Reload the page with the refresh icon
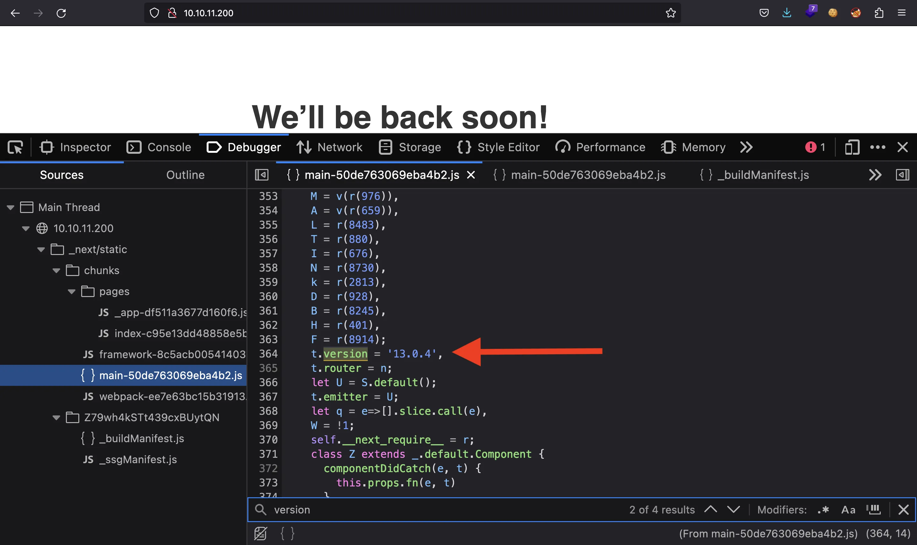 [x=61, y=13]
